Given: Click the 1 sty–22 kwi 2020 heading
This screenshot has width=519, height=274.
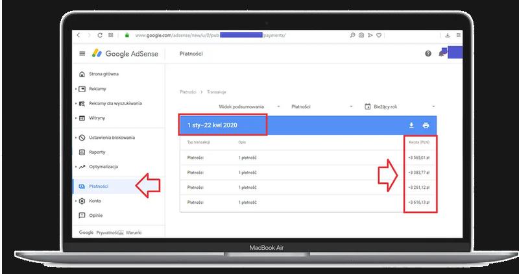Looking at the screenshot, I should pyautogui.click(x=212, y=125).
